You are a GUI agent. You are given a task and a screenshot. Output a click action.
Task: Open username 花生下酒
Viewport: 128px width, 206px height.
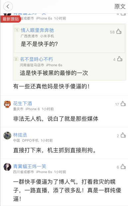click(x=23, y=103)
